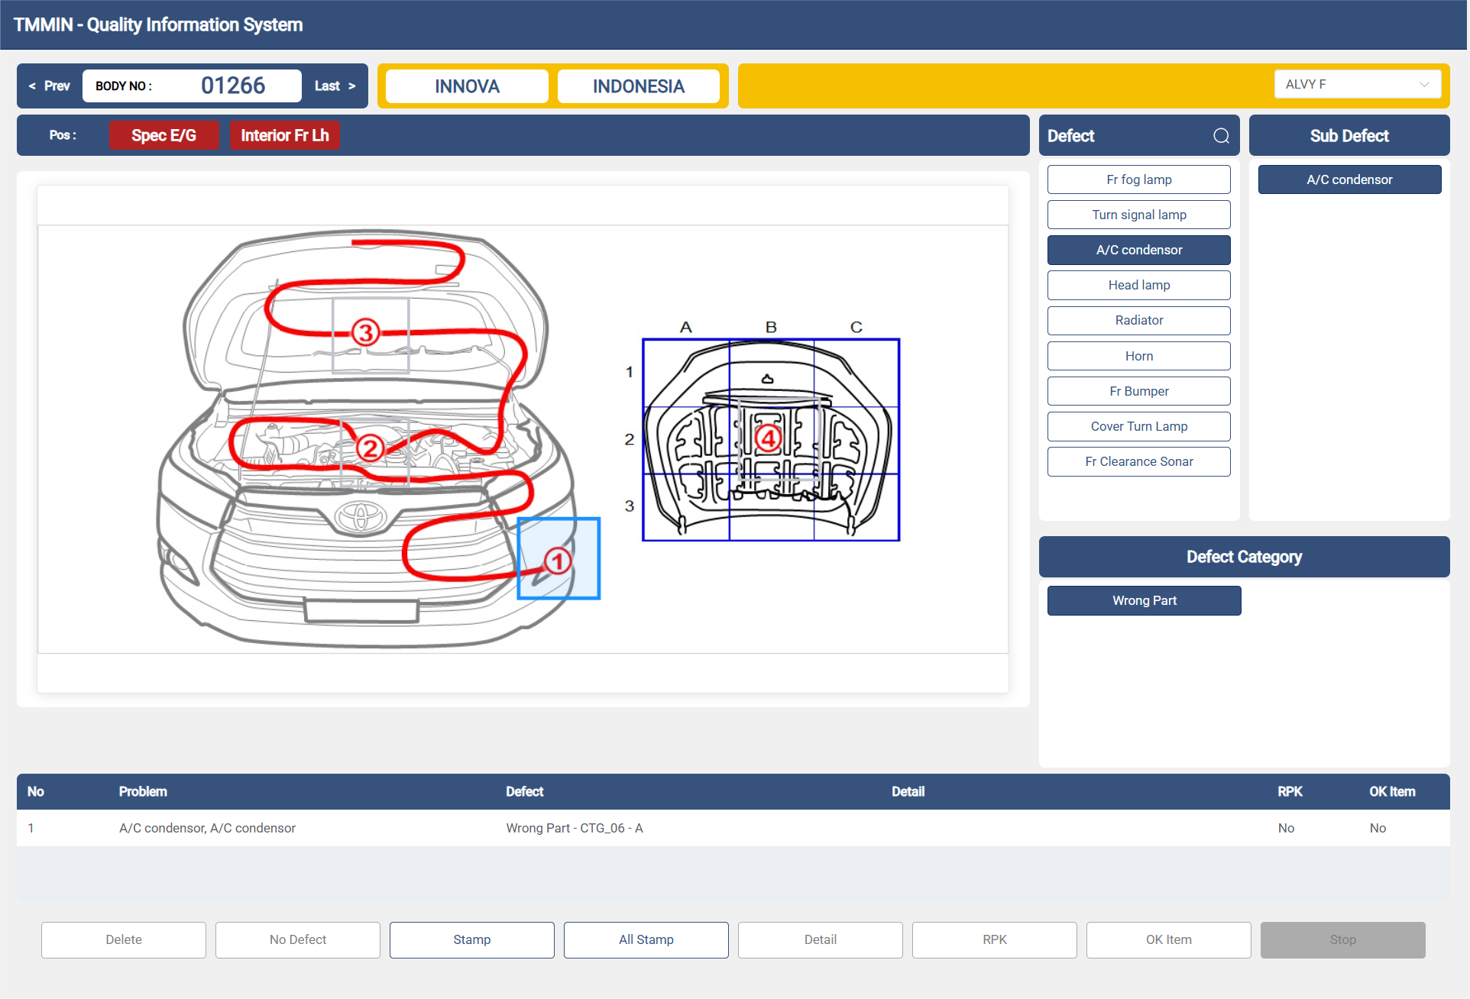1470x999 pixels.
Task: Select the INNOVA model button
Action: pos(467,86)
